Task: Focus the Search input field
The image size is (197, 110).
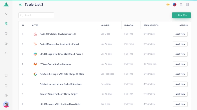Action: (x=38, y=15)
